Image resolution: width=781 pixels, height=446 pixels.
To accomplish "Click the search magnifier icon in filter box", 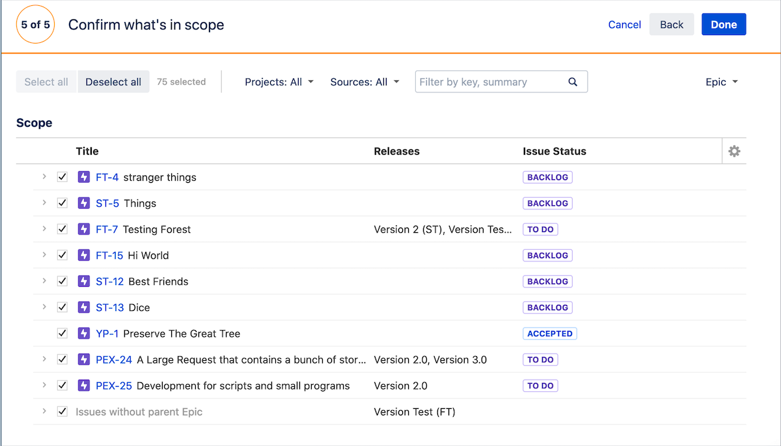I will pos(573,82).
